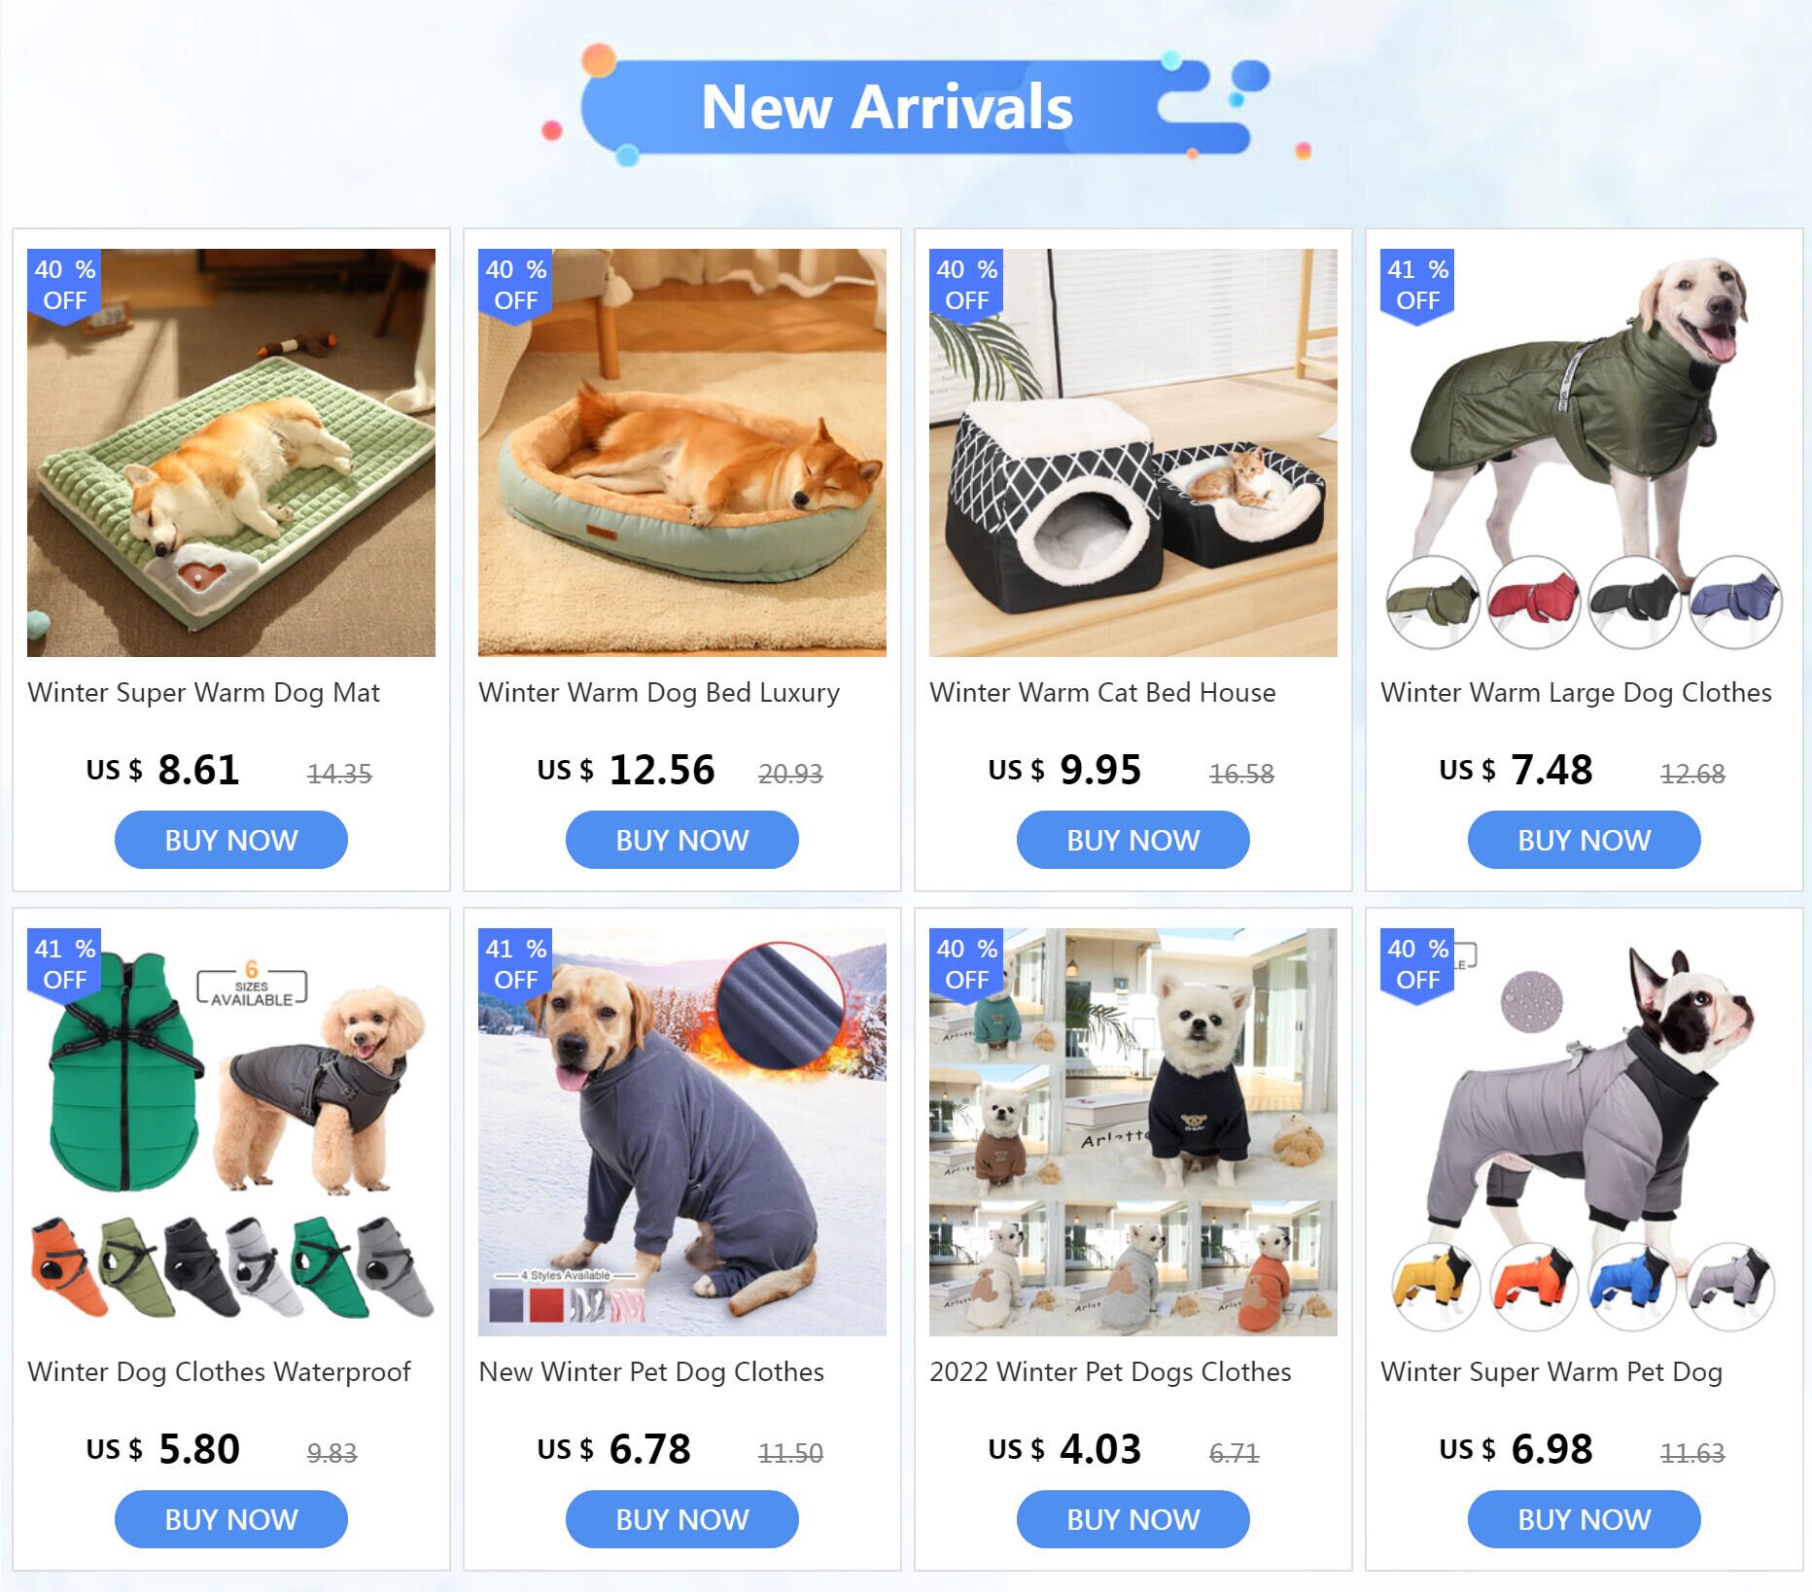This screenshot has width=1812, height=1592.
Task: Click BUY NOW for the $12.56 dog bed
Action: [x=682, y=840]
